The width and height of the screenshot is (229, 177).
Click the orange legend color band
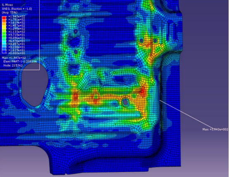(4, 21)
